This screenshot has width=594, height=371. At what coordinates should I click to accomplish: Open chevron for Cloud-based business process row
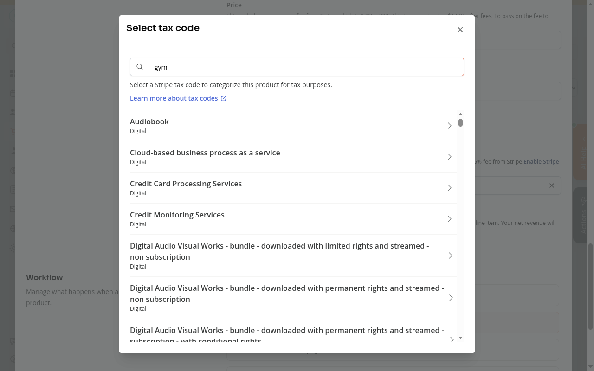450,157
